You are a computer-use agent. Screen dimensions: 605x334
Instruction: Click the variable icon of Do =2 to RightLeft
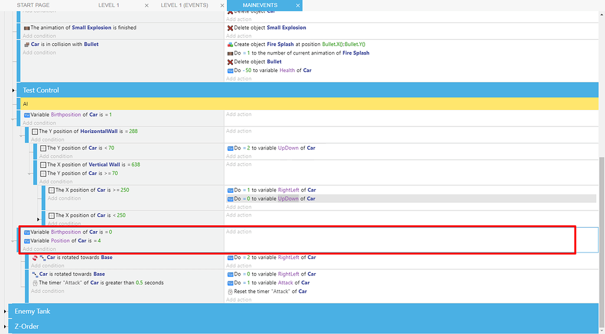point(230,258)
